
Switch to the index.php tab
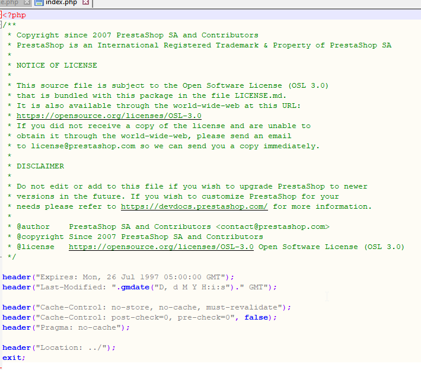click(62, 3)
